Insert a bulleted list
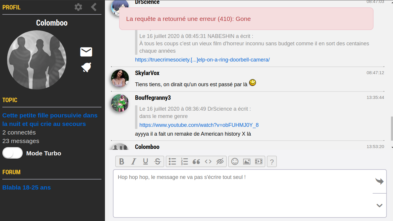This screenshot has width=393, height=221. [172, 162]
